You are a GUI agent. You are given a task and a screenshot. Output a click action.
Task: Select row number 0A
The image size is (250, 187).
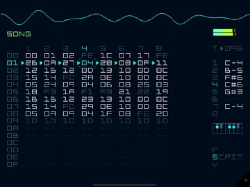[13, 128]
